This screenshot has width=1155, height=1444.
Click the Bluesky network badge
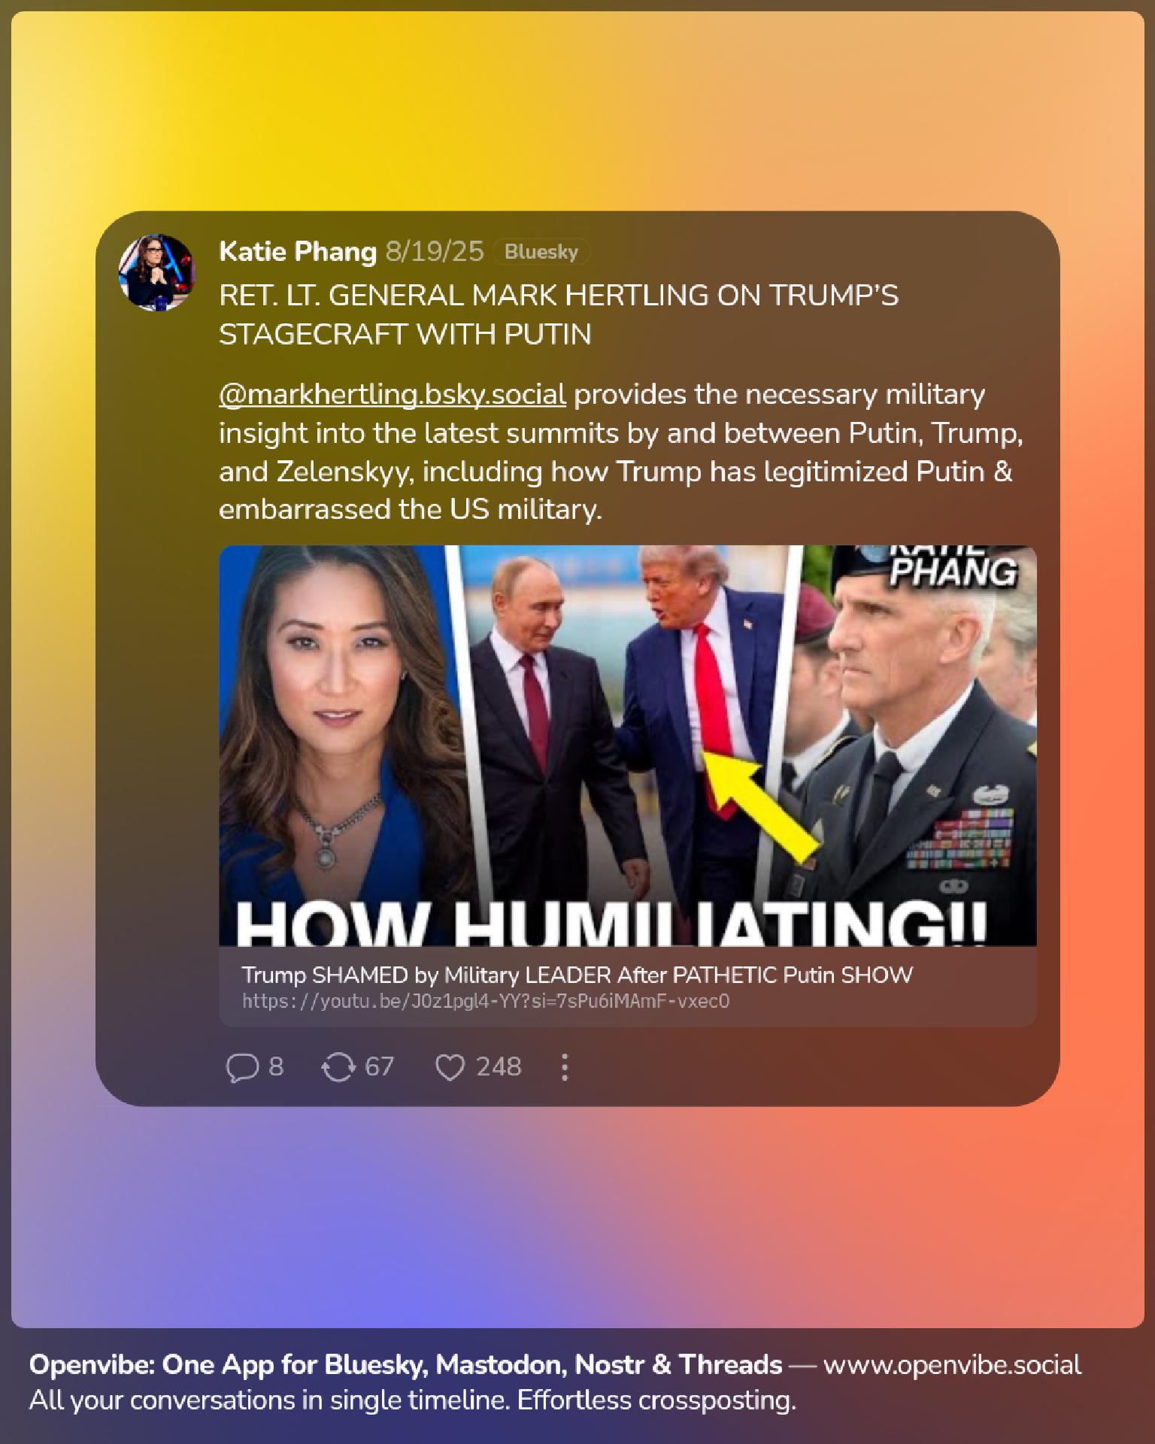point(541,252)
